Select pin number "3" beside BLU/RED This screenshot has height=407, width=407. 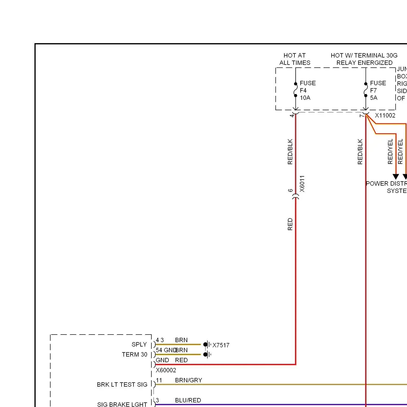click(157, 400)
